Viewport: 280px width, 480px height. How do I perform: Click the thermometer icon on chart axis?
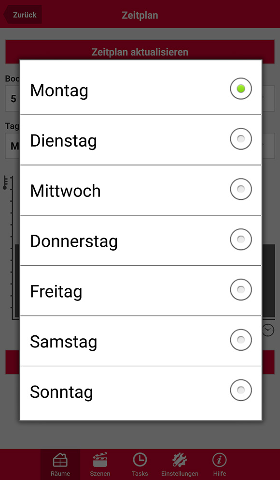tap(5, 183)
